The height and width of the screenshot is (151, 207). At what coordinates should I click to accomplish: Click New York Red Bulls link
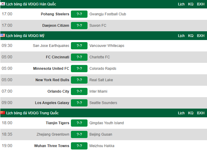point(52,80)
